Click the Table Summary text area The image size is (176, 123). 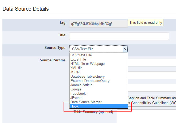pyautogui.click(x=146, y=116)
